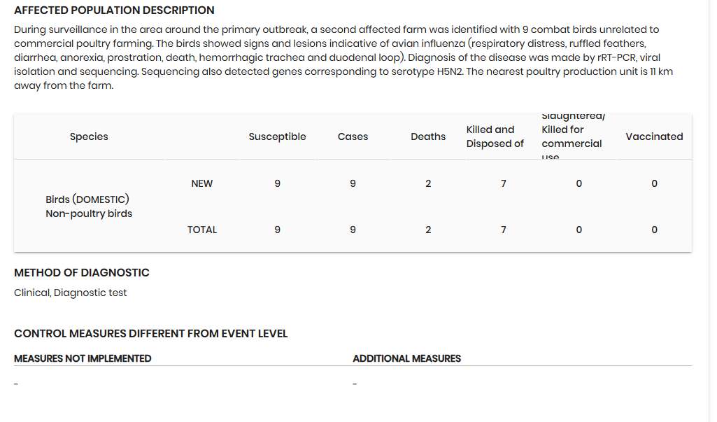Select the Vaccinated column header
717x422 pixels.
click(654, 136)
